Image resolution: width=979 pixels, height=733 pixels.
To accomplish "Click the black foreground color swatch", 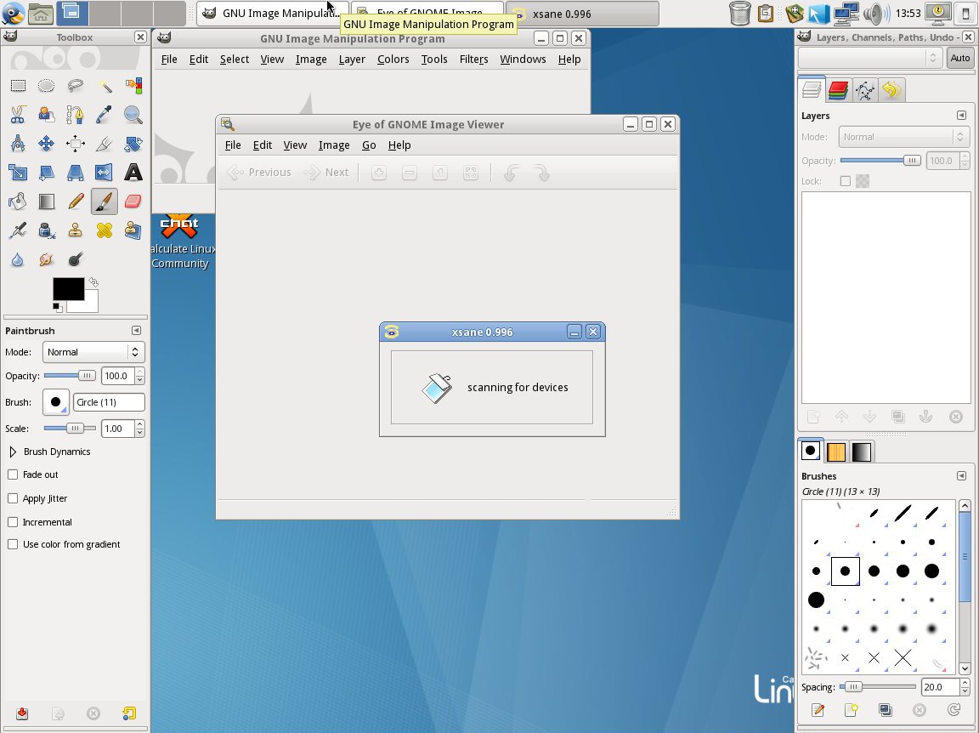I will pyautogui.click(x=67, y=289).
